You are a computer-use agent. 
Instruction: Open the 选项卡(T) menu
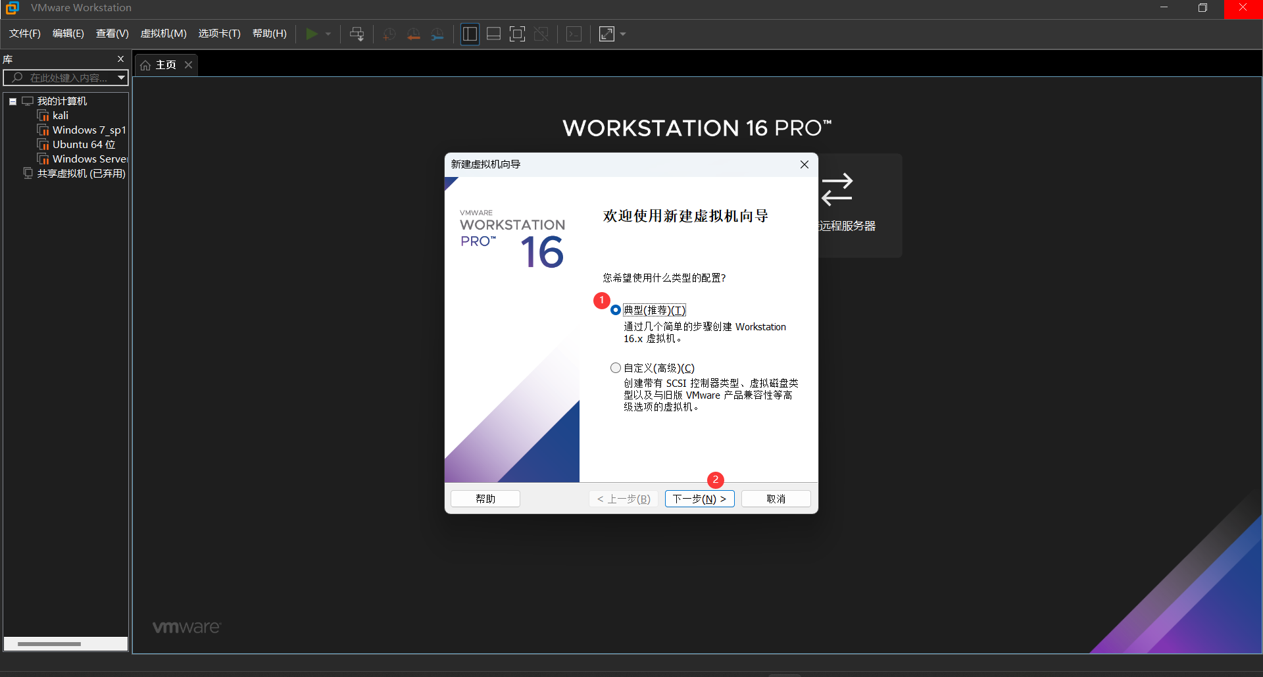[x=220, y=34]
